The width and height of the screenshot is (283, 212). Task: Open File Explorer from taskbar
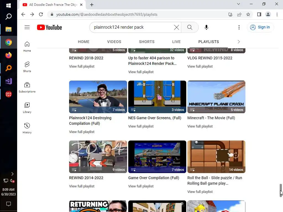click(x=9, y=29)
